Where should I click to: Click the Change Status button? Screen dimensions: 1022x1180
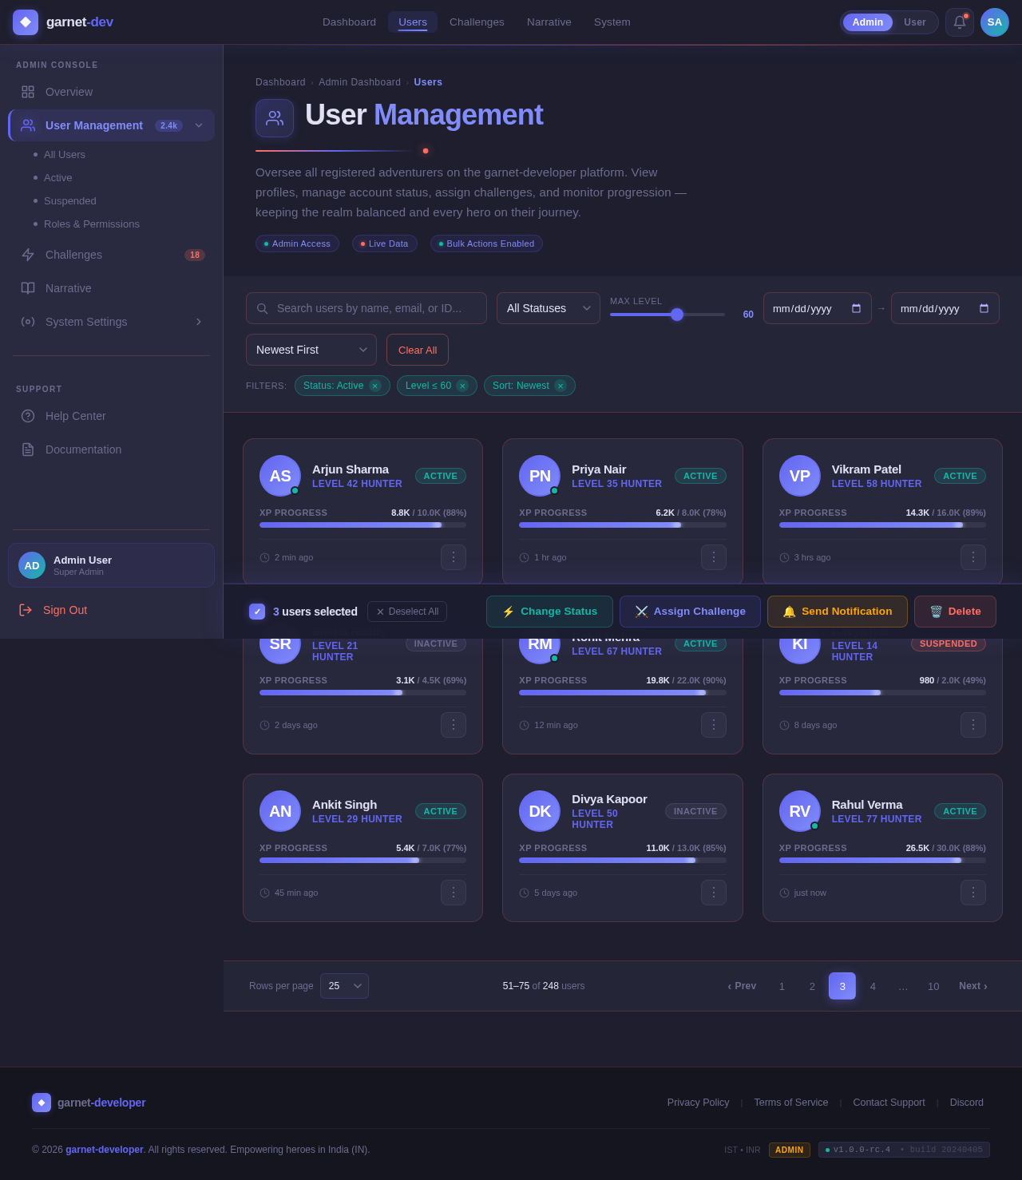click(549, 612)
